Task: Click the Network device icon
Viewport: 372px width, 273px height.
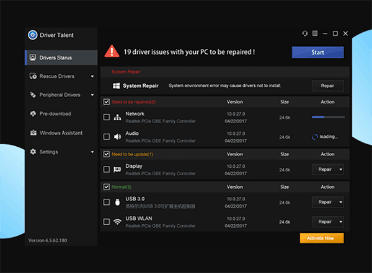Action: [117, 117]
